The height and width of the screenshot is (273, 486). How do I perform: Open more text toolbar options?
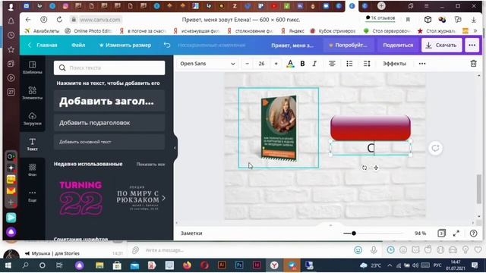pyautogui.click(x=422, y=64)
